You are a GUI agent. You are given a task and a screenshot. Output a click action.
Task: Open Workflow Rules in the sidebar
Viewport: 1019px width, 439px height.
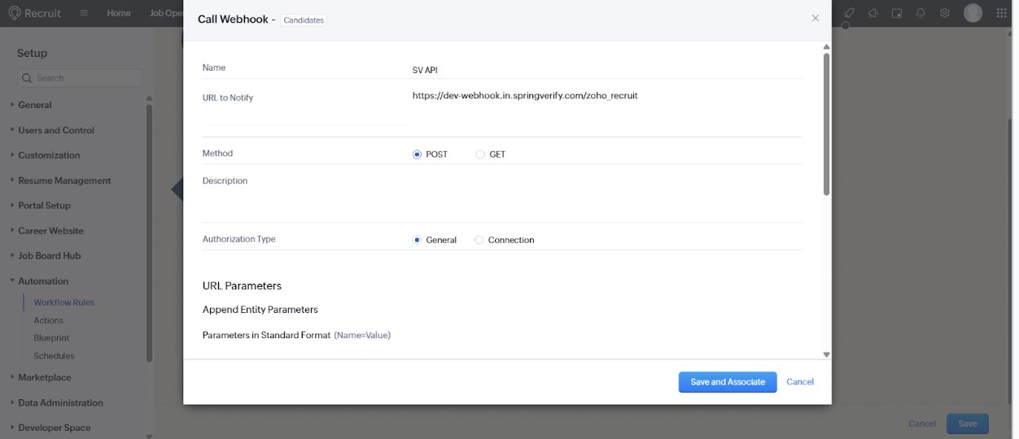coord(63,302)
